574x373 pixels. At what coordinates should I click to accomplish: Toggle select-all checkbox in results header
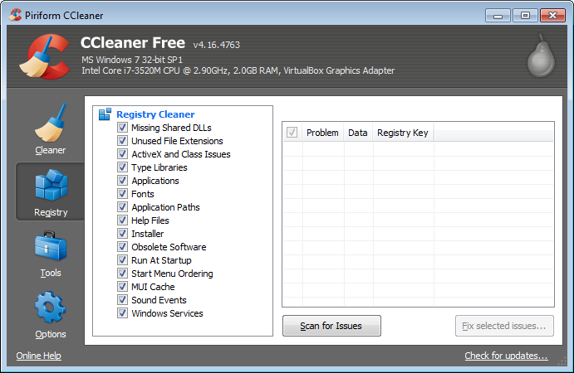point(292,133)
